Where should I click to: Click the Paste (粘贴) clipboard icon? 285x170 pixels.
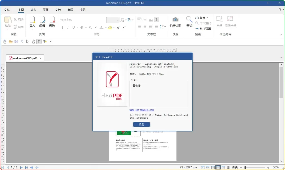[x=8, y=20]
